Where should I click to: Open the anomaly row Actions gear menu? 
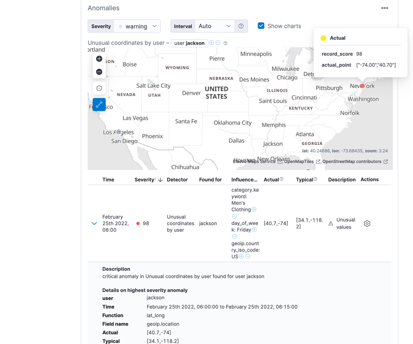(367, 223)
